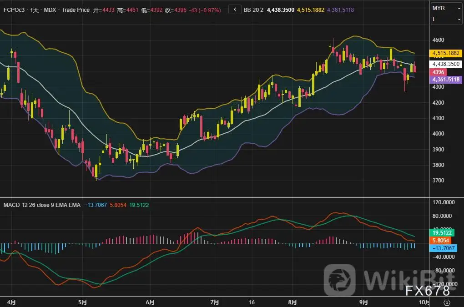Click the 开=4433 open value in header

(104, 10)
